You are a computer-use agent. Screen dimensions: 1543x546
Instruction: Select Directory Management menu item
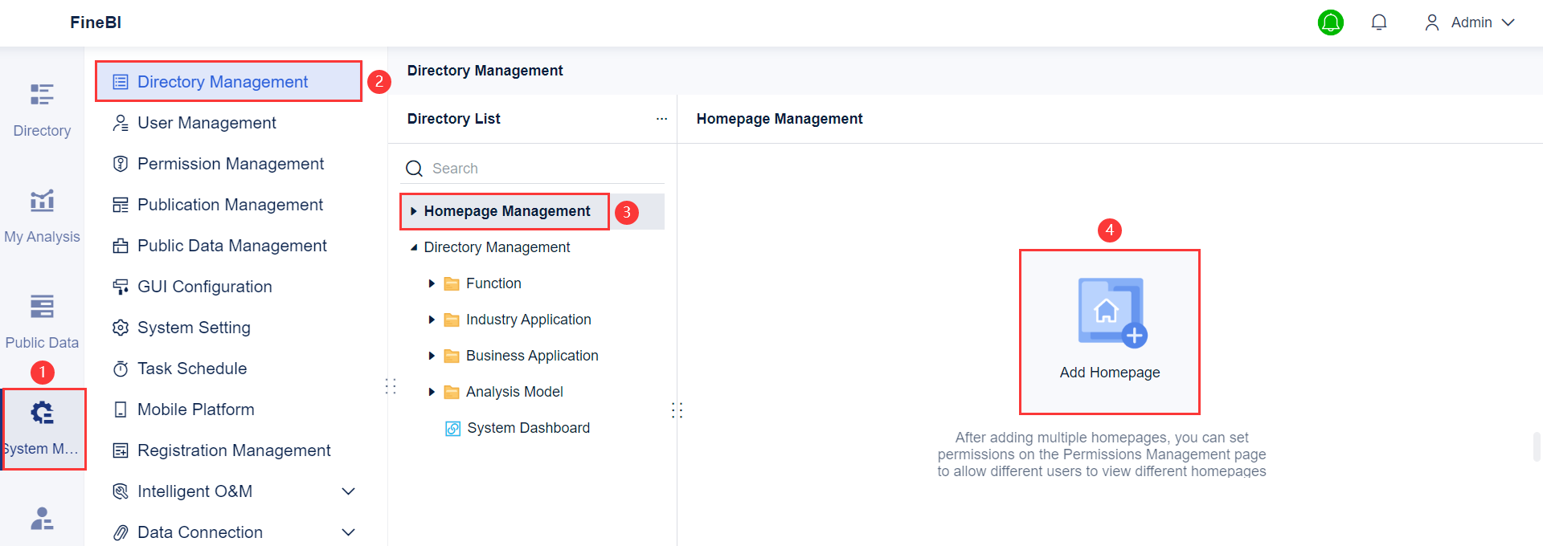[228, 82]
